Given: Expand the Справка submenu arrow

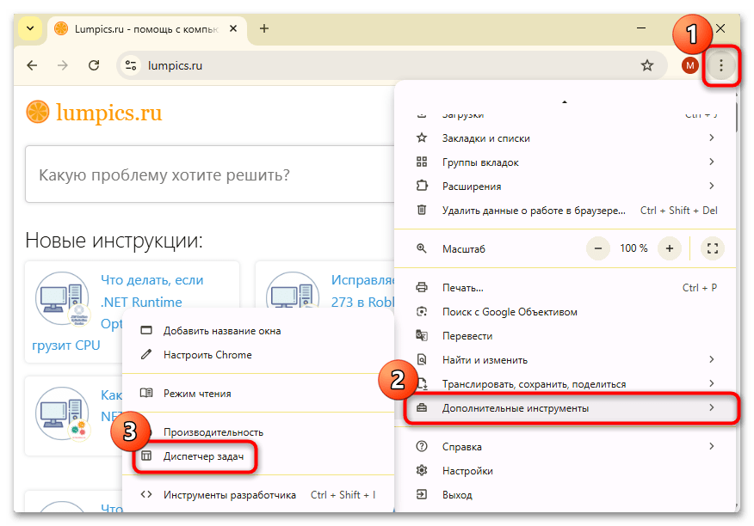Looking at the screenshot, I should [712, 446].
